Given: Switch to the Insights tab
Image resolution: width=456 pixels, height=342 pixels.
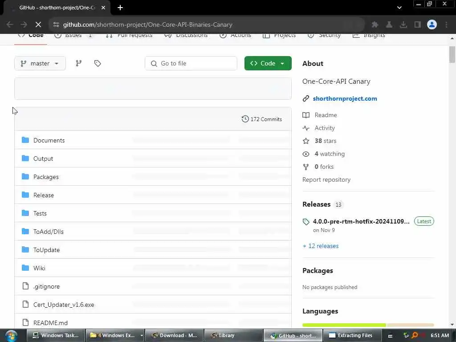Looking at the screenshot, I should click(x=369, y=36).
